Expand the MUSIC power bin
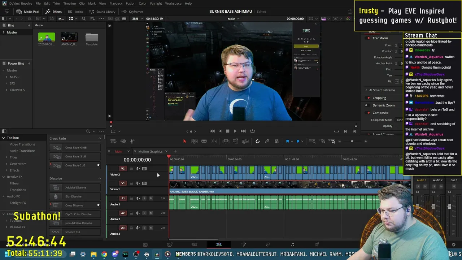This screenshot has height=260, width=462. pos(6,77)
